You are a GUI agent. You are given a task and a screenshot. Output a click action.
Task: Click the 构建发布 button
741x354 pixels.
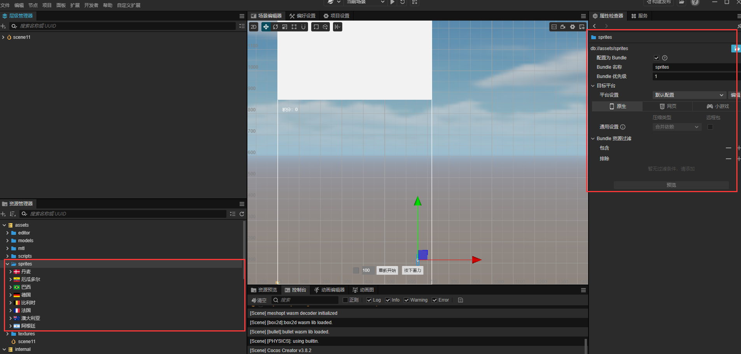click(659, 2)
